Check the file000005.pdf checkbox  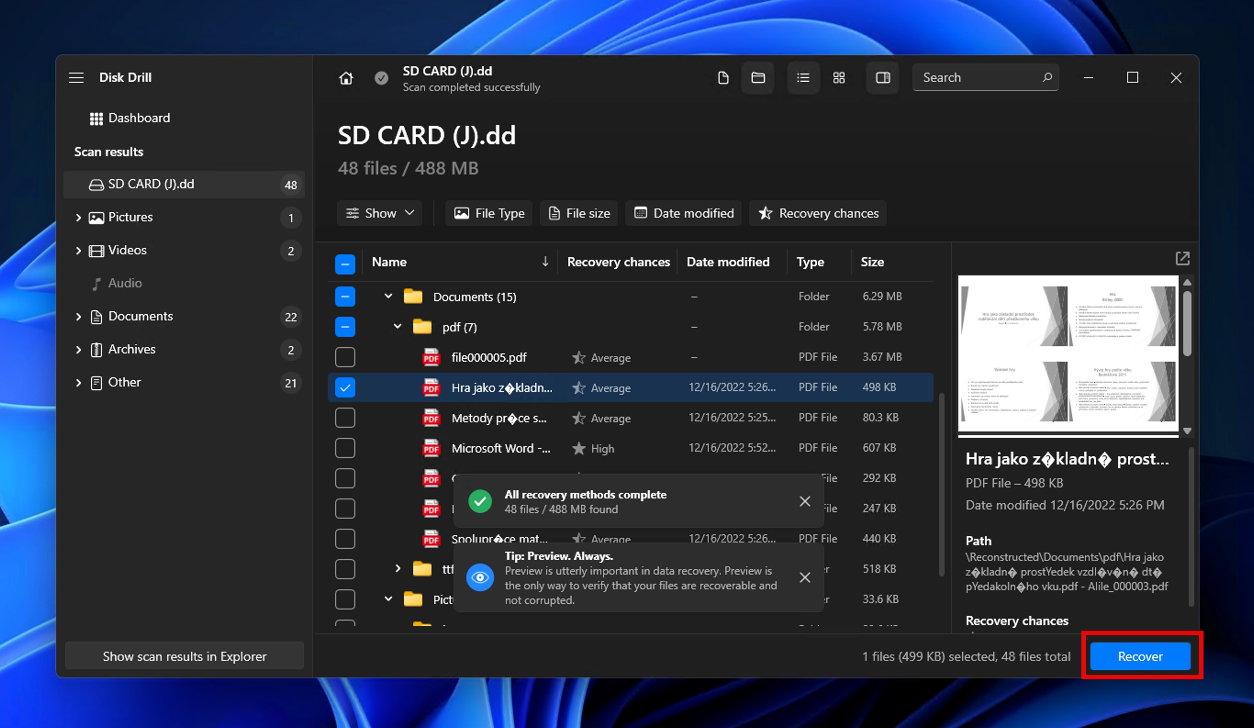point(345,357)
